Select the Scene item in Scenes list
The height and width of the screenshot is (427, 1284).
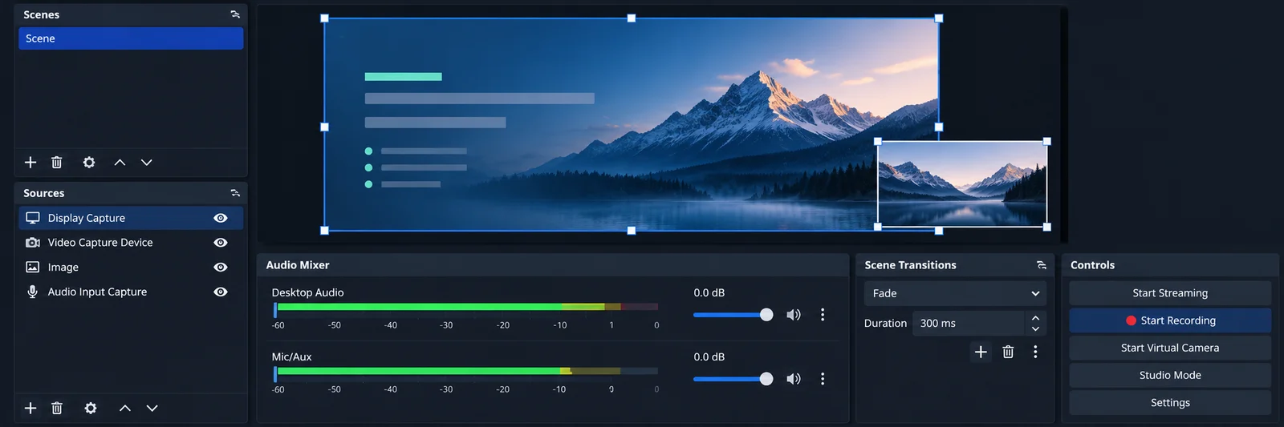(x=131, y=38)
